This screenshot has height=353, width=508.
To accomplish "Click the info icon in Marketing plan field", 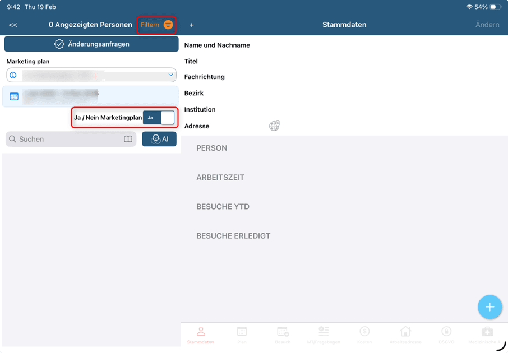I will (13, 75).
